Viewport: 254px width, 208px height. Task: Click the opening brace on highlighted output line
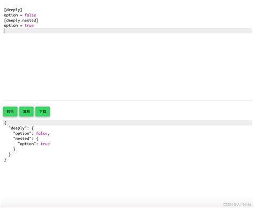pos(5,123)
